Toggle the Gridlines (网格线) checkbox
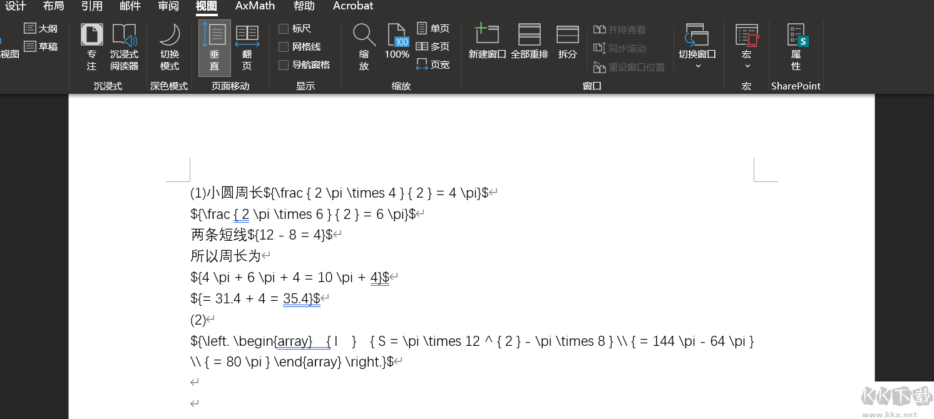 tap(284, 47)
